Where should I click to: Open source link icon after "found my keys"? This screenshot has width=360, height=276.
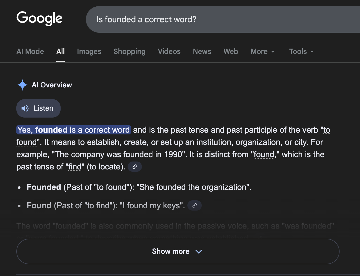(195, 205)
